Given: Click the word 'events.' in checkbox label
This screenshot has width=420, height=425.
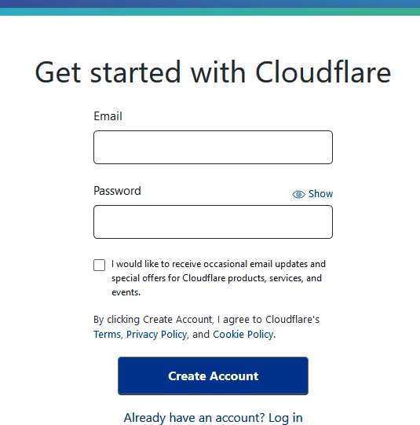Looking at the screenshot, I should pos(126,292).
